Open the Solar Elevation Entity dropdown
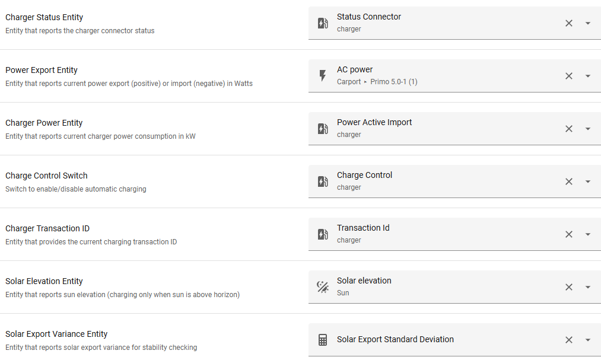The width and height of the screenshot is (601, 360). pyautogui.click(x=588, y=287)
